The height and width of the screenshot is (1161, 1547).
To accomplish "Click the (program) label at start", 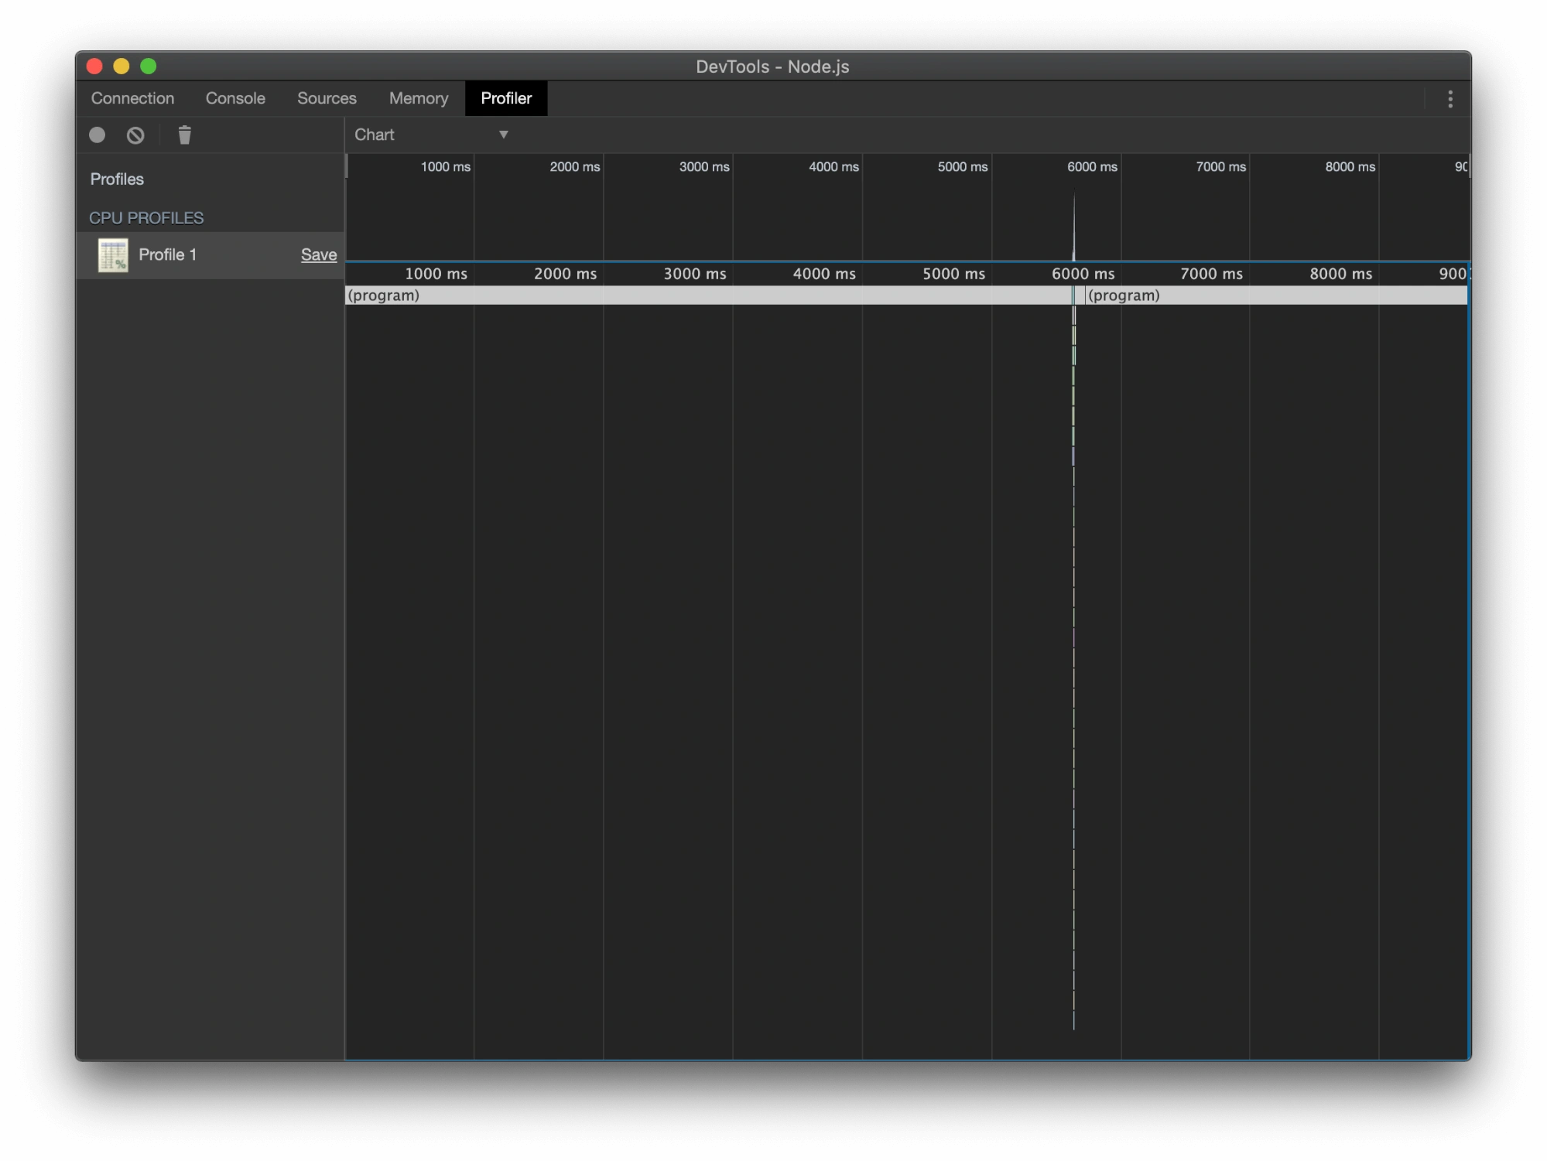I will [x=383, y=295].
